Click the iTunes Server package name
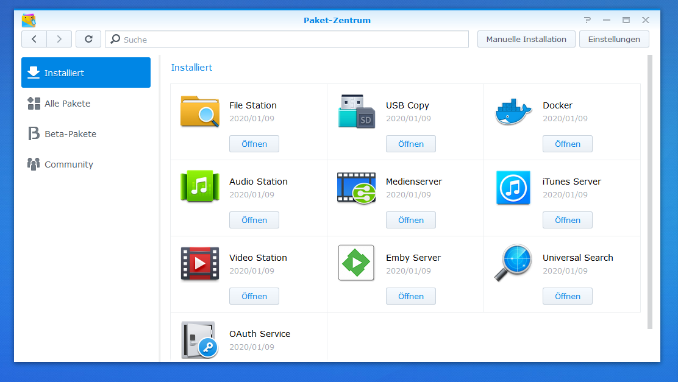Screen dimensions: 678x382 click(572, 182)
